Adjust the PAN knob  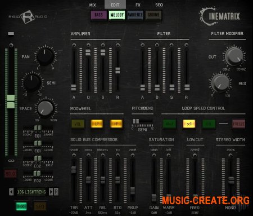(x=45, y=56)
